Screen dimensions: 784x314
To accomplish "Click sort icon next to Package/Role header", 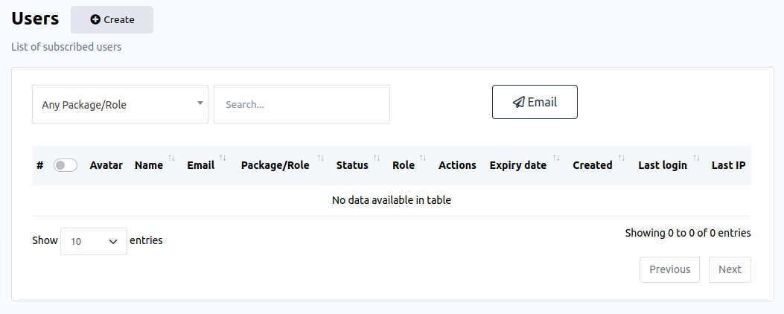I will [320, 158].
